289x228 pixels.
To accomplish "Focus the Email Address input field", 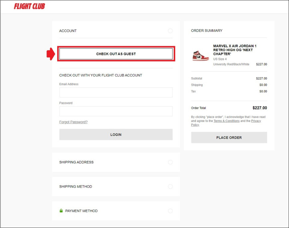I will [116, 92].
